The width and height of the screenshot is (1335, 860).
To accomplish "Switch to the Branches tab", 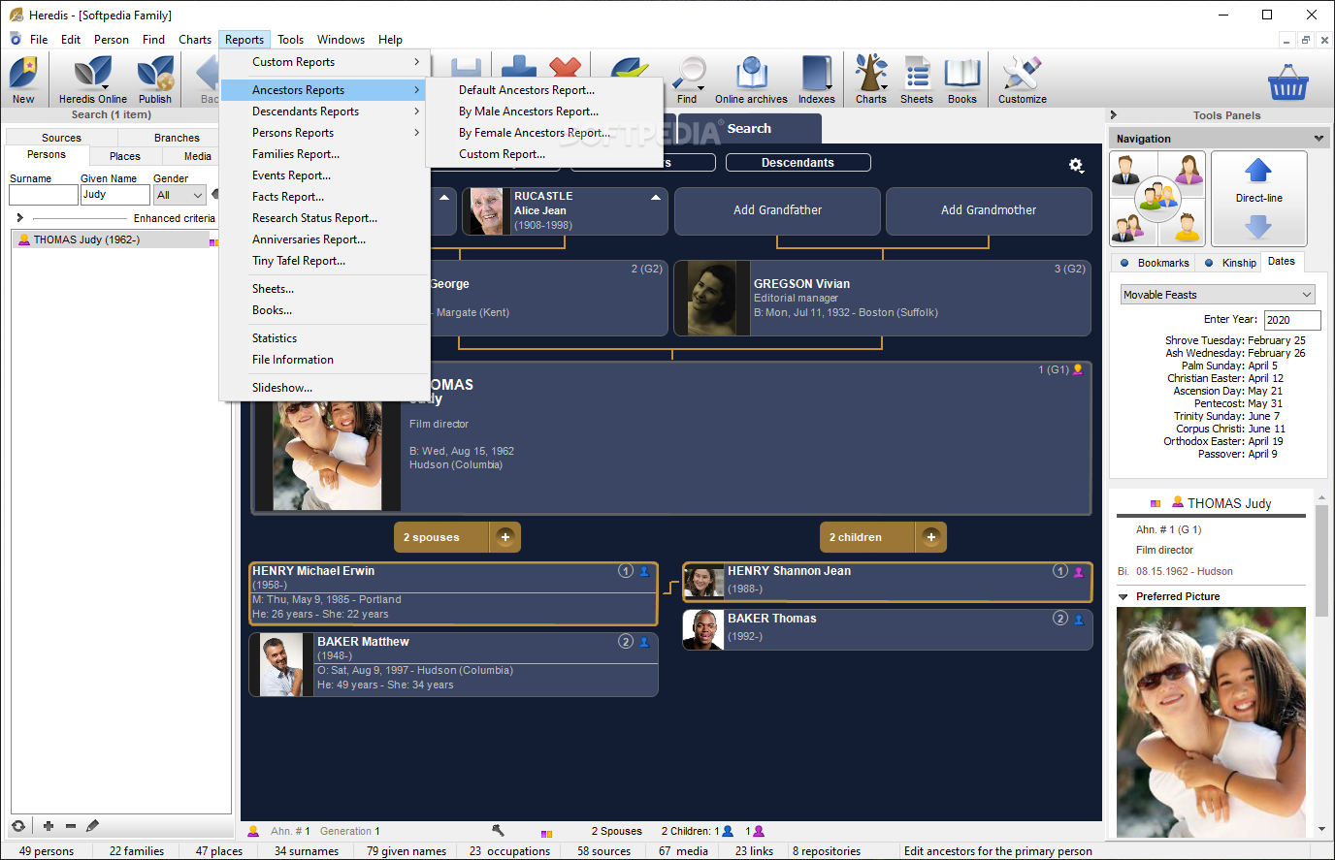I will (x=177, y=138).
